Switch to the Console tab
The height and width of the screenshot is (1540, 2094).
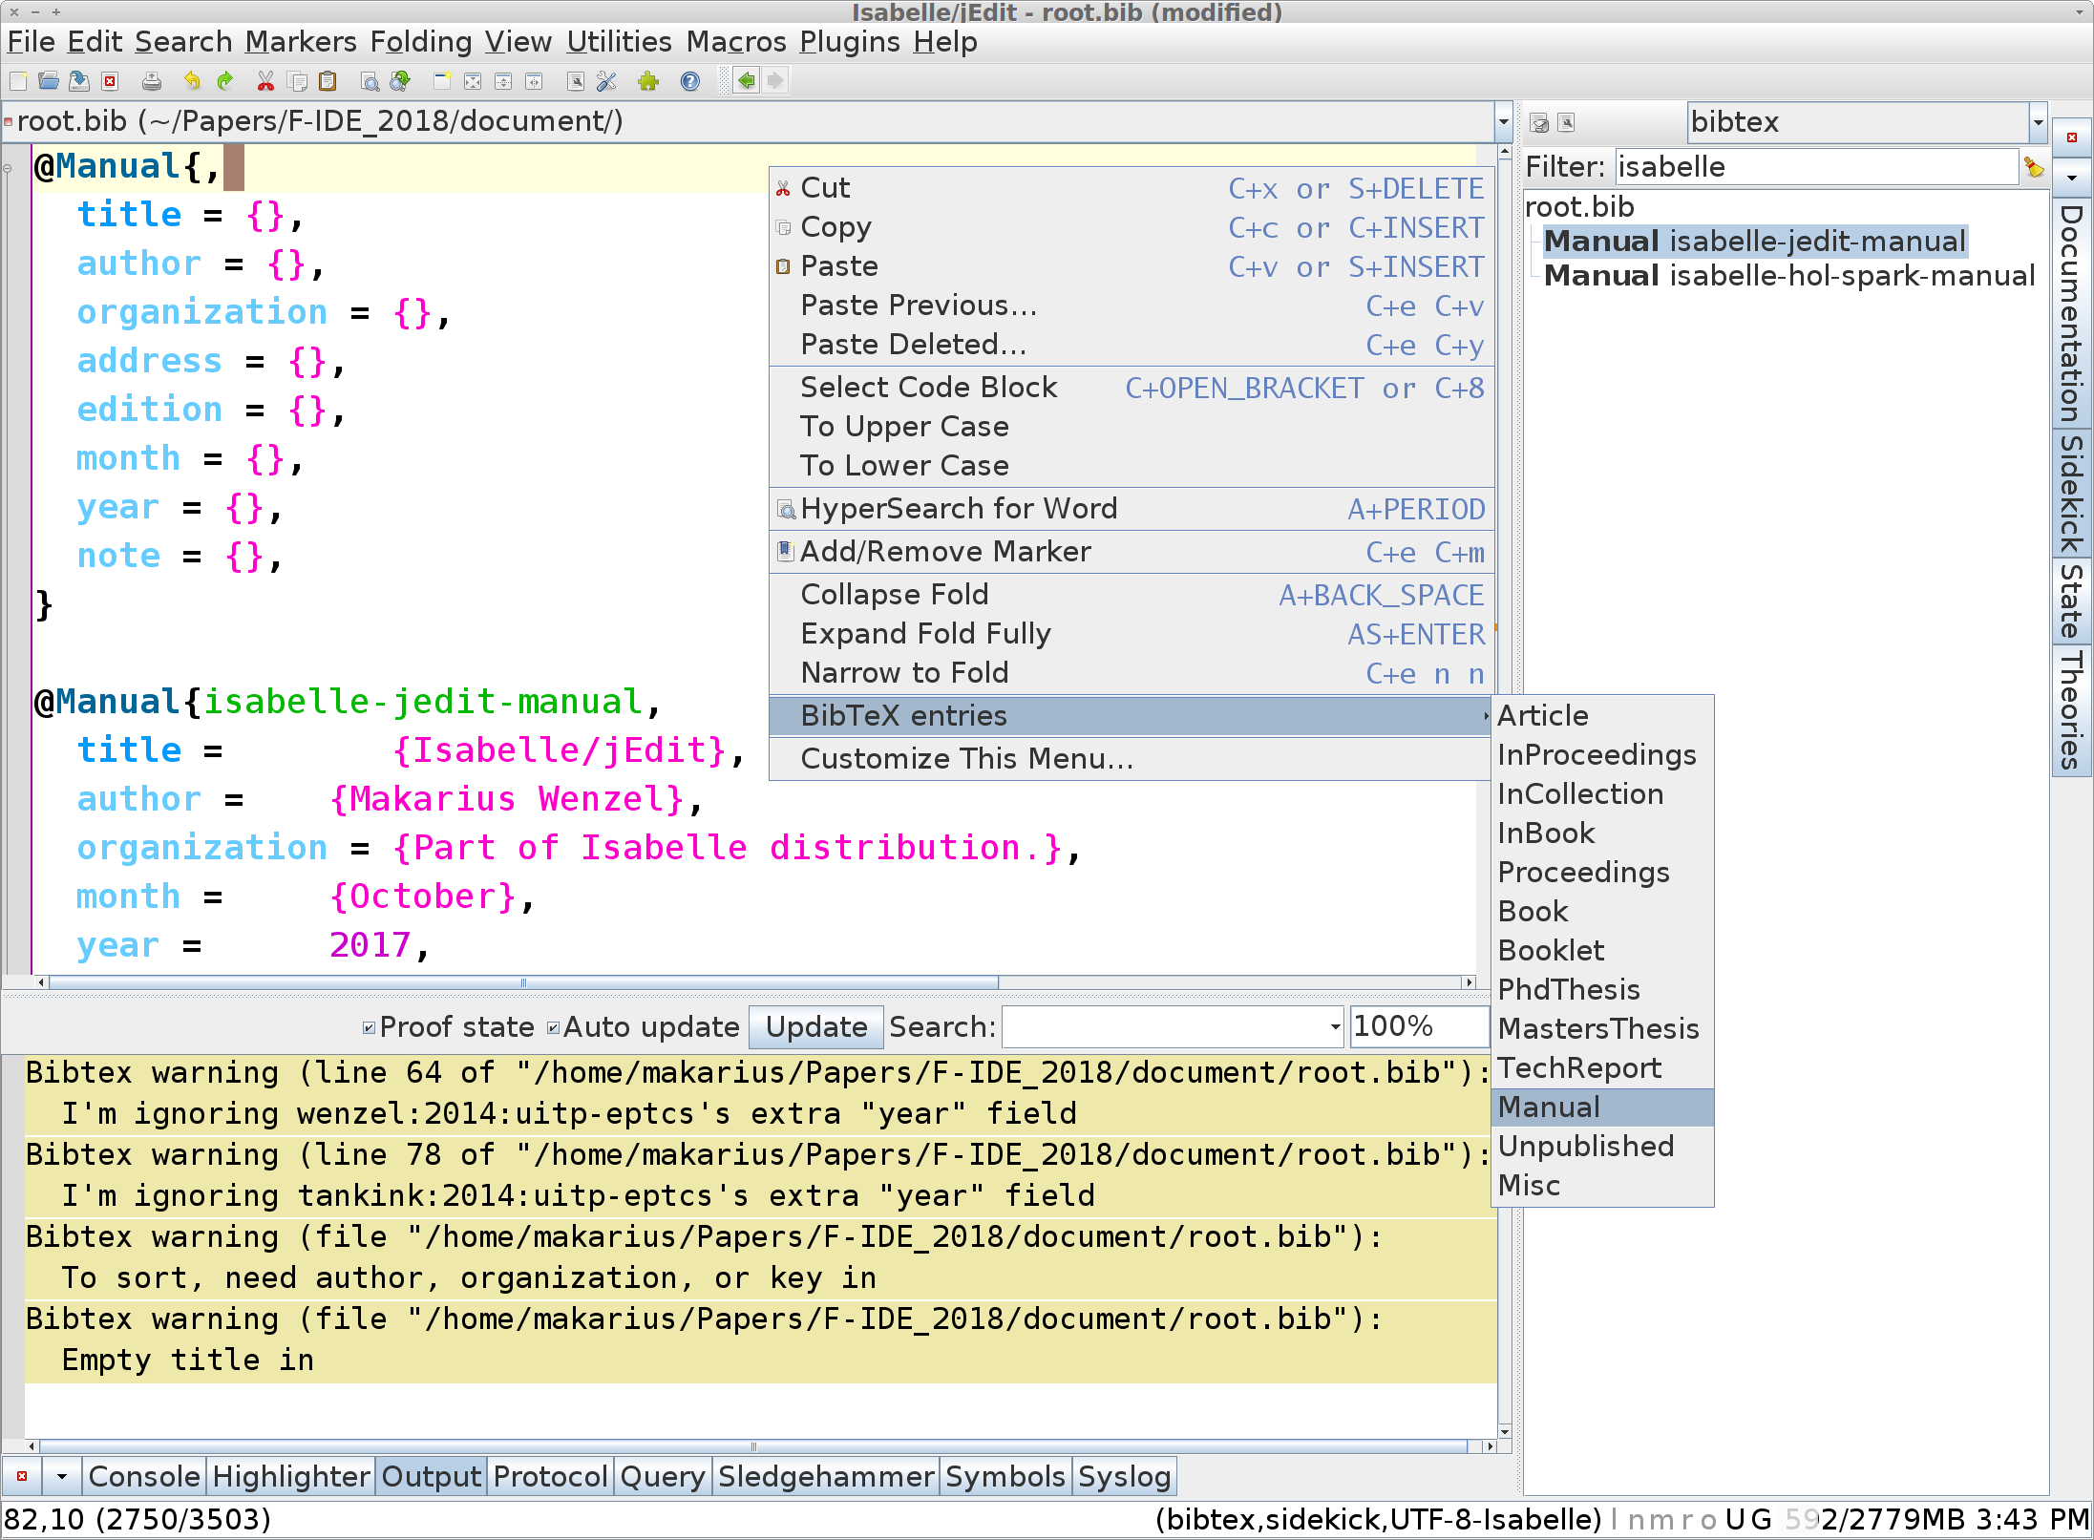[x=144, y=1476]
